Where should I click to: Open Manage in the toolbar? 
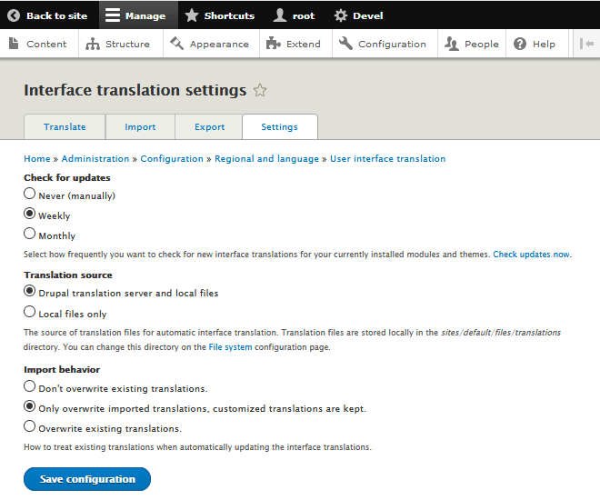click(138, 15)
